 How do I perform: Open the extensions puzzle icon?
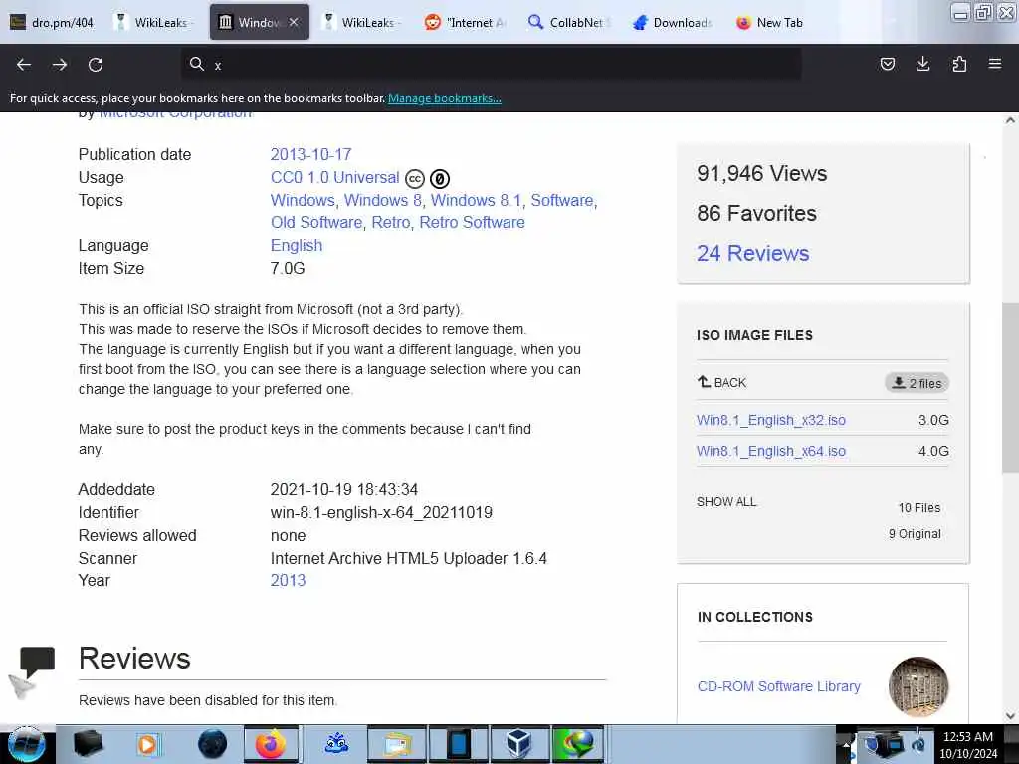(959, 64)
